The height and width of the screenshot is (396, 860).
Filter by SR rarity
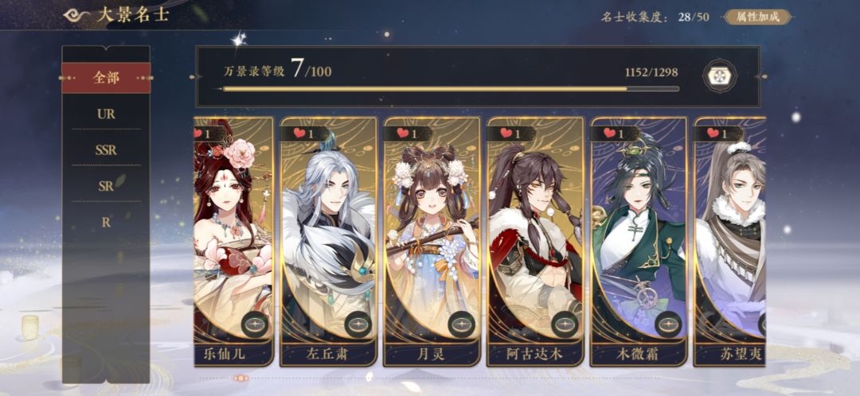(106, 186)
